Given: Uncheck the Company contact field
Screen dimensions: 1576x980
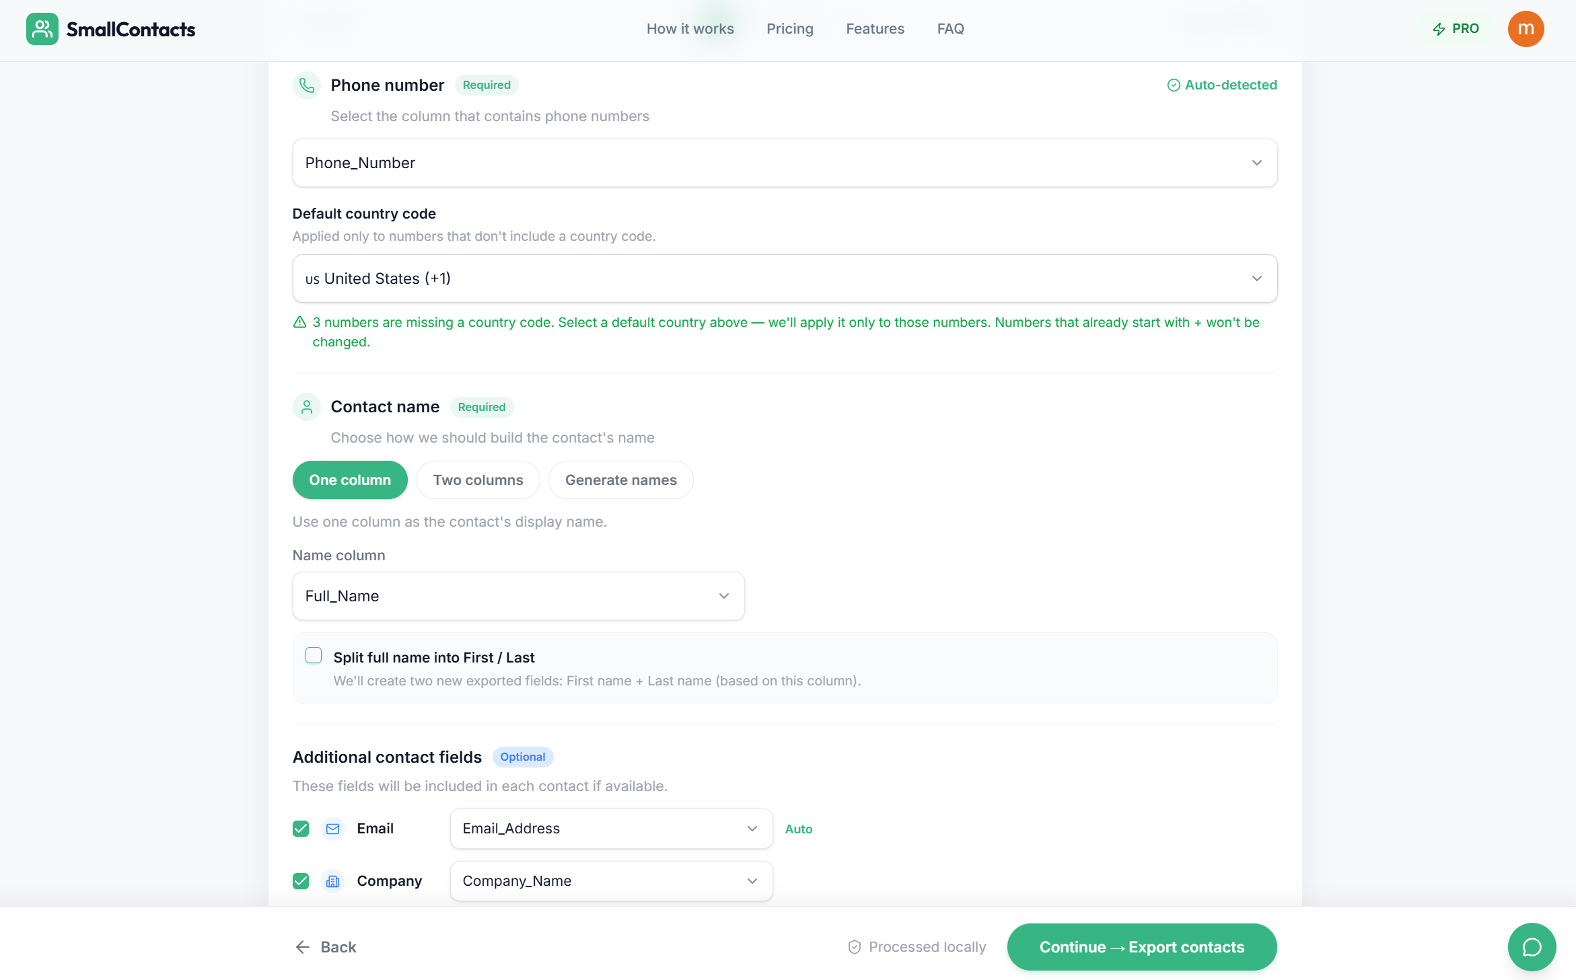Looking at the screenshot, I should [x=301, y=880].
